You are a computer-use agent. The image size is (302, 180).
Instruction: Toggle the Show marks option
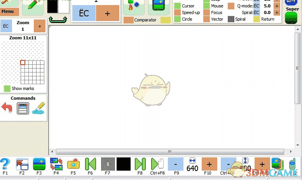click(7, 88)
